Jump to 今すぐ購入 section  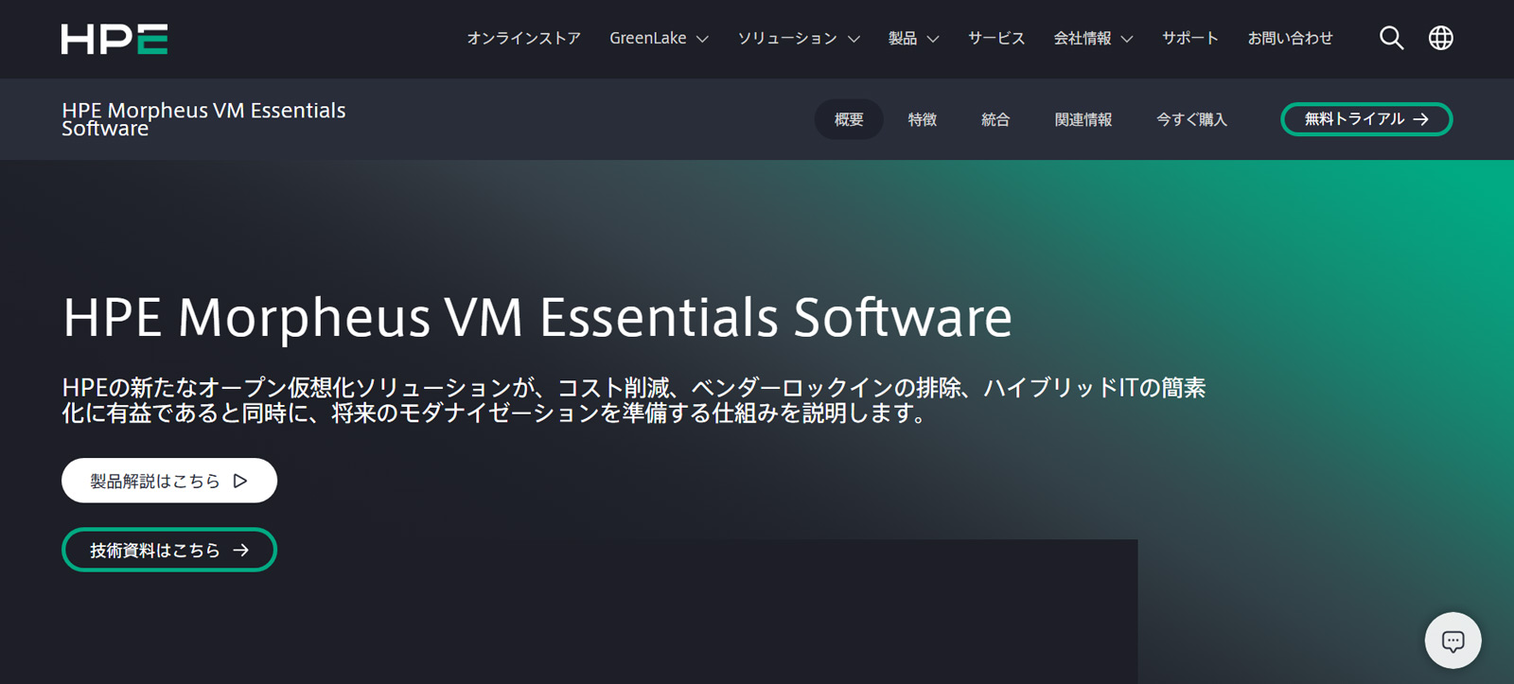tap(1191, 119)
